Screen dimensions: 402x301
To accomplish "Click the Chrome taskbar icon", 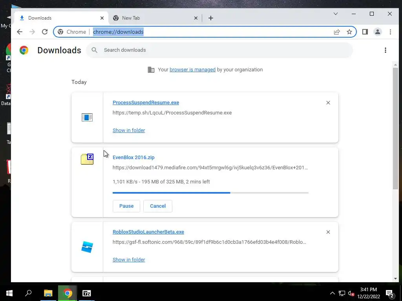I will pyautogui.click(x=68, y=293).
